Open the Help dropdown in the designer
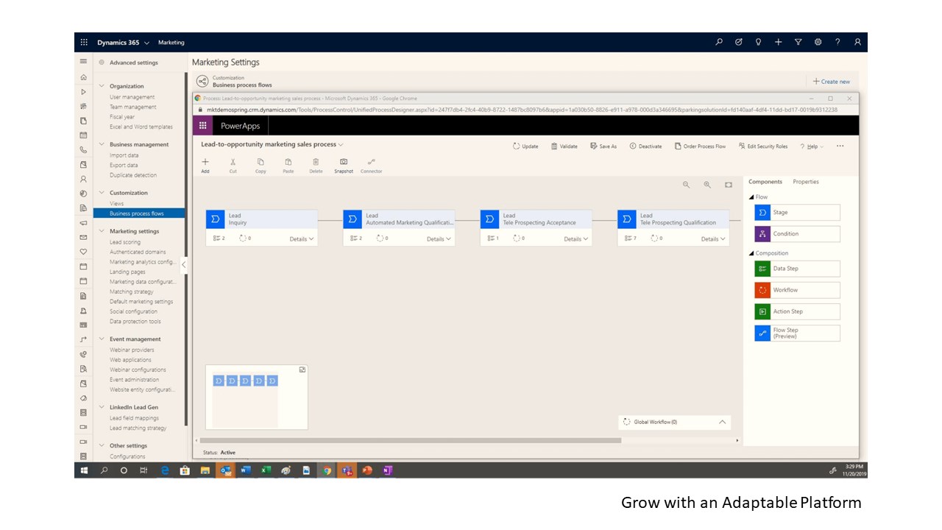Image resolution: width=942 pixels, height=530 pixels. click(812, 146)
